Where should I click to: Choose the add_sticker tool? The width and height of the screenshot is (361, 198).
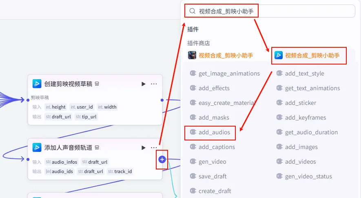point(296,103)
